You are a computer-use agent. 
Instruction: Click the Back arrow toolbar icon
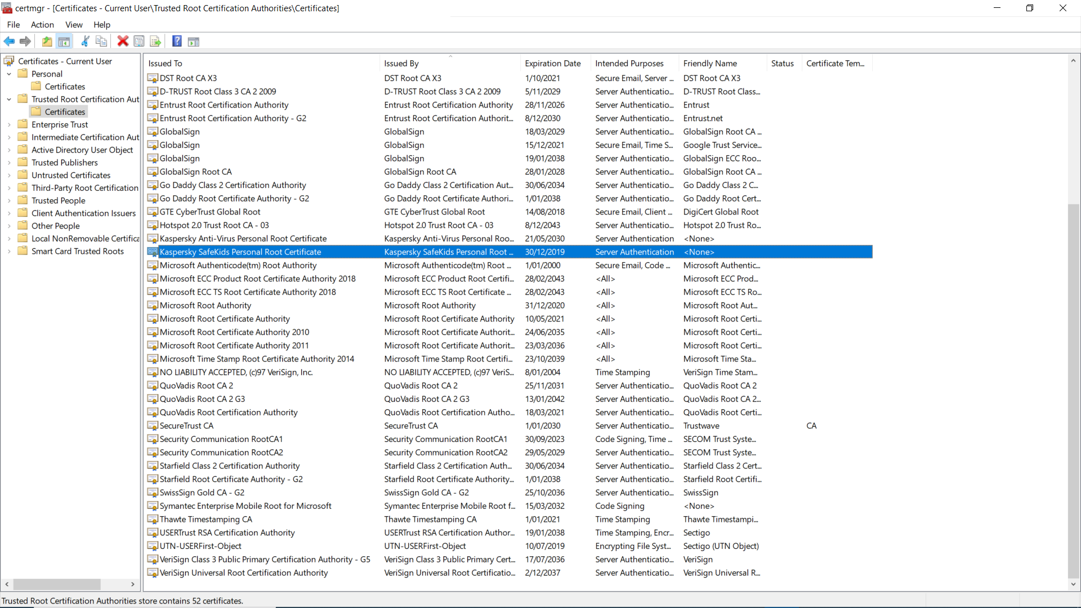[10, 41]
